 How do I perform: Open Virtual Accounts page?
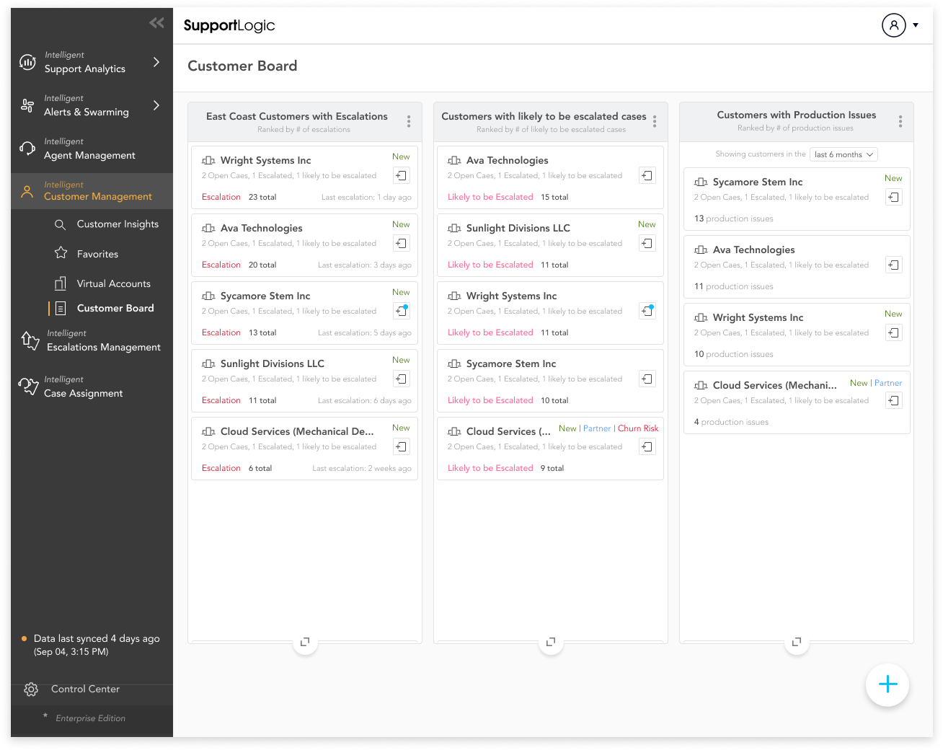click(114, 283)
